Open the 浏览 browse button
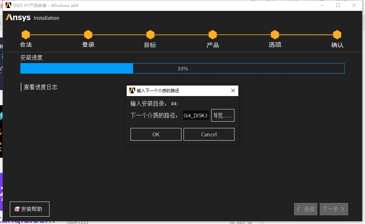 coord(223,115)
